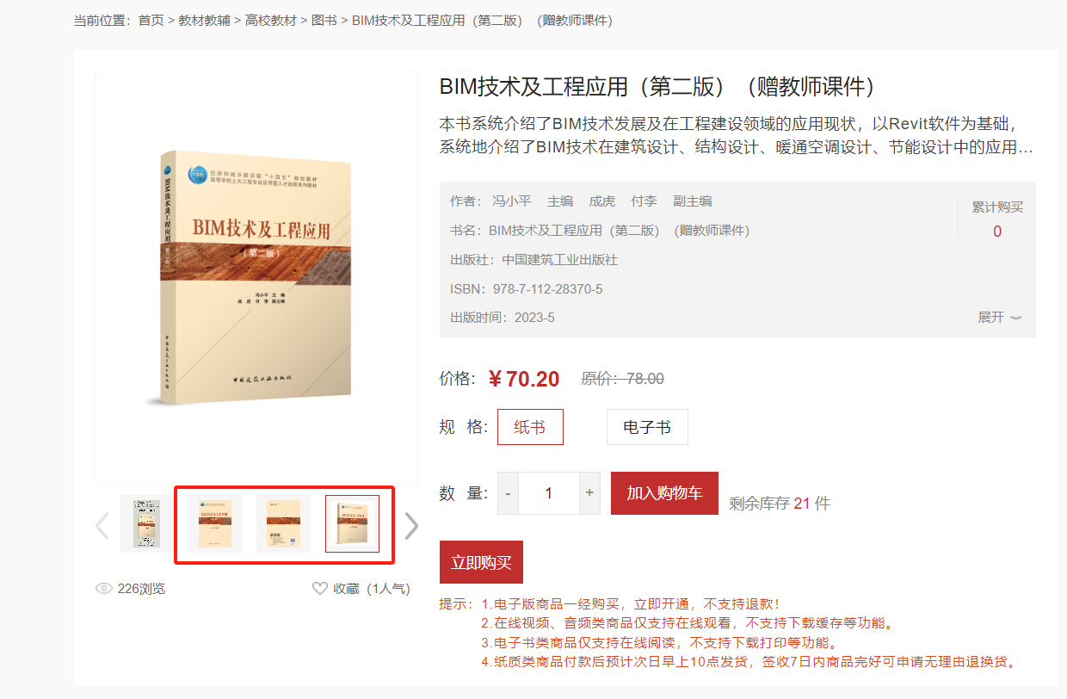The width and height of the screenshot is (1067, 699).
Task: Select the back cover thumbnail
Action: coord(283,523)
